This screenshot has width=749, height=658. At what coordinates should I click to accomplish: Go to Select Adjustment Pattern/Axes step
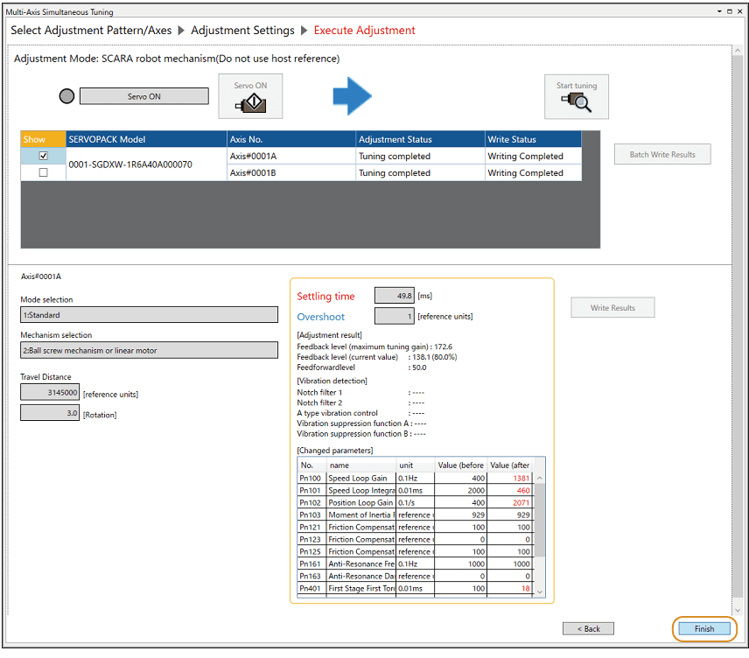click(x=91, y=31)
